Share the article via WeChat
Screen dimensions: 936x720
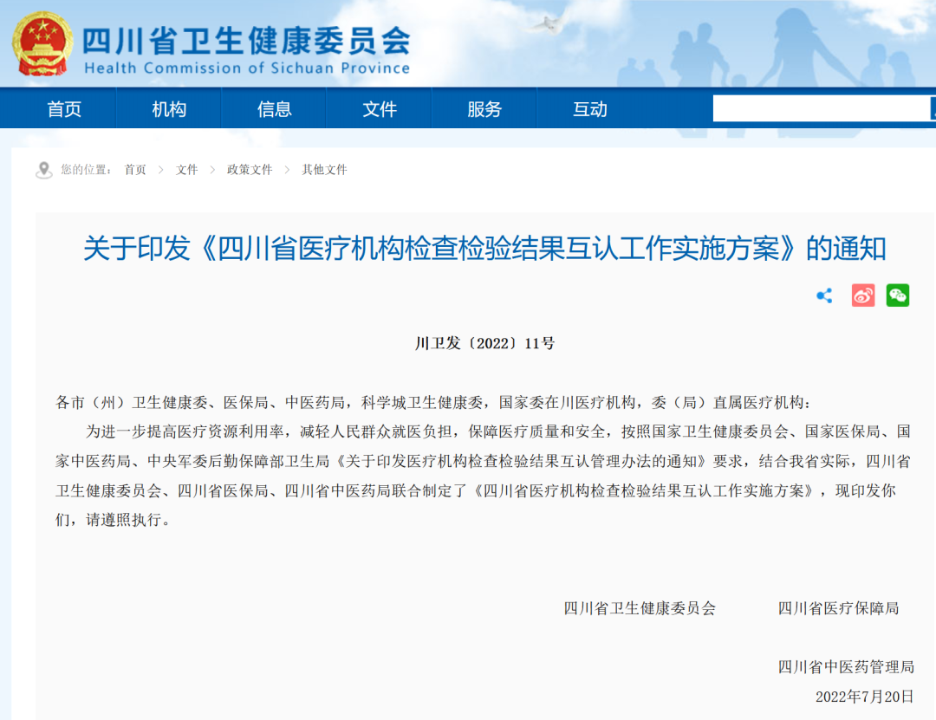pos(899,295)
